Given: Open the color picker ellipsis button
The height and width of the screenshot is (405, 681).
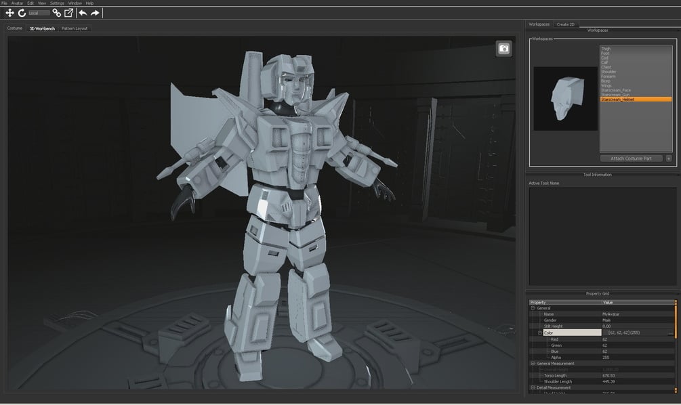Looking at the screenshot, I should 671,333.
